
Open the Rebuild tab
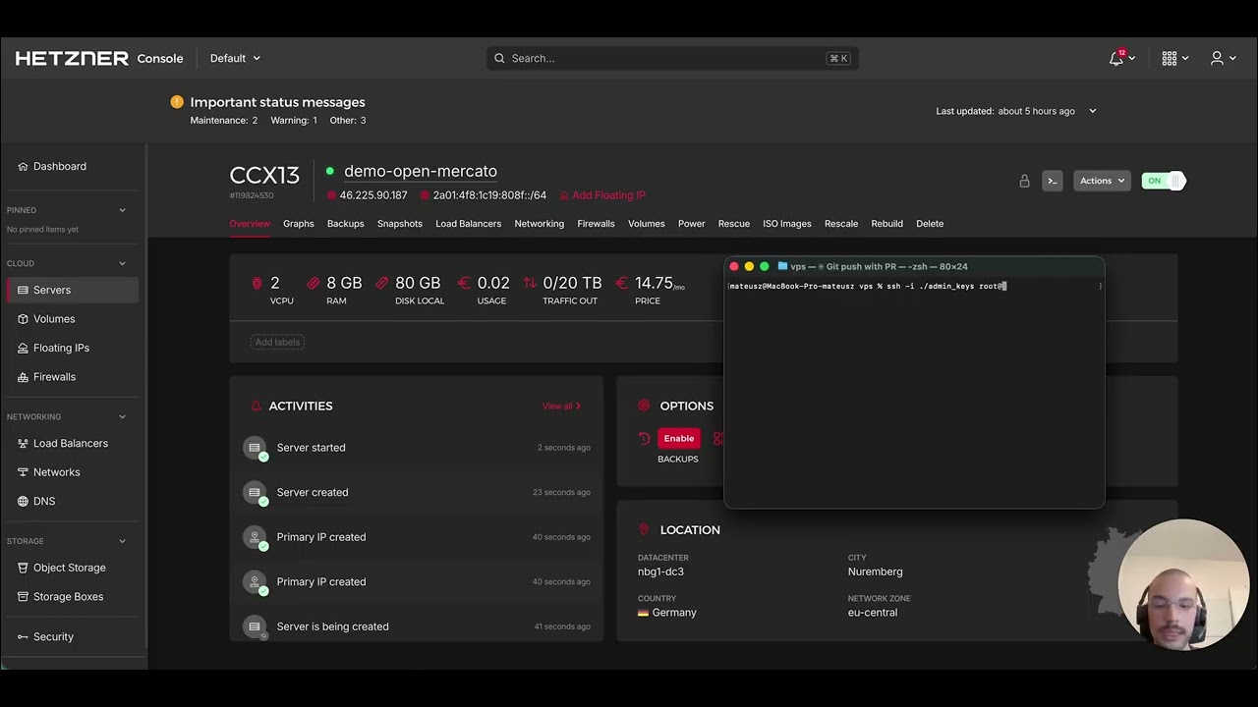(886, 224)
